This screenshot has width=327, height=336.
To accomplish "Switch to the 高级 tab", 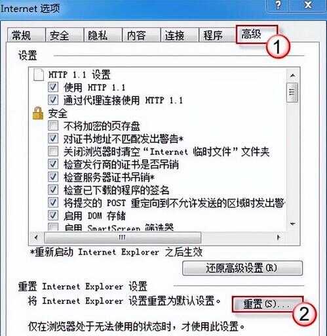I will [252, 35].
